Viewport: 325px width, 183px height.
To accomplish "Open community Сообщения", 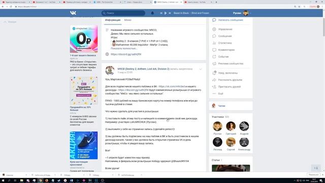I will [x=225, y=36].
